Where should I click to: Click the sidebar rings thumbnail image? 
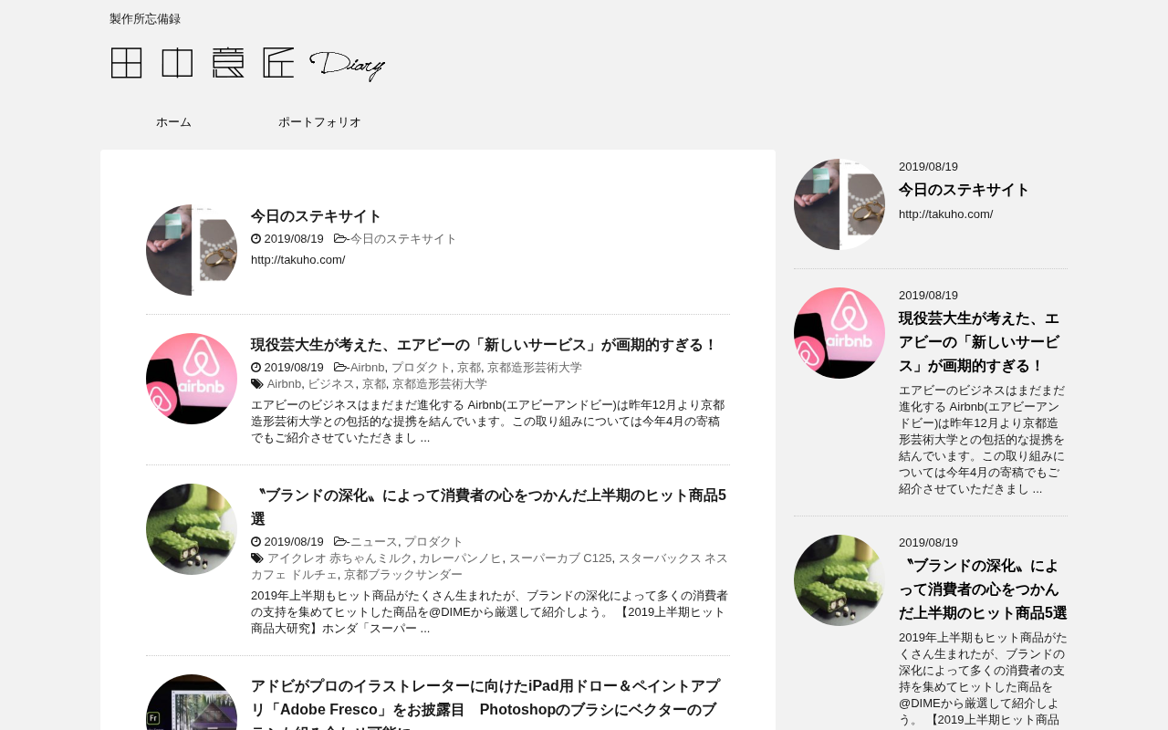tap(839, 204)
